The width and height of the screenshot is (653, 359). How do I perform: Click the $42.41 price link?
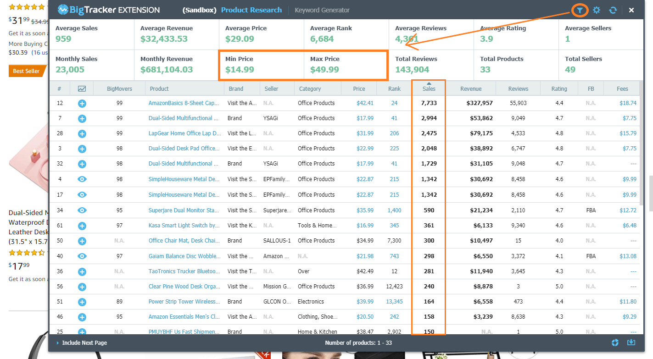[365, 103]
